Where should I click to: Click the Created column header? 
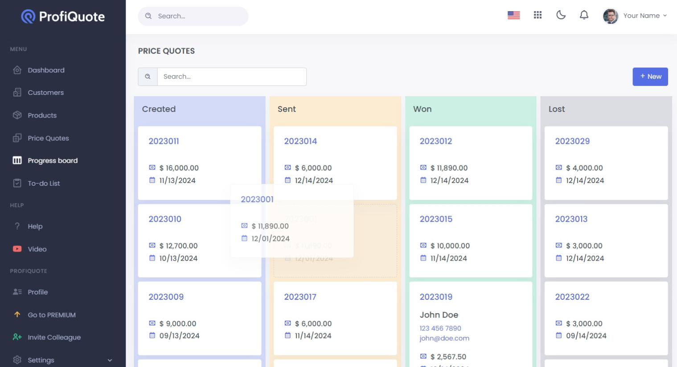coord(159,109)
